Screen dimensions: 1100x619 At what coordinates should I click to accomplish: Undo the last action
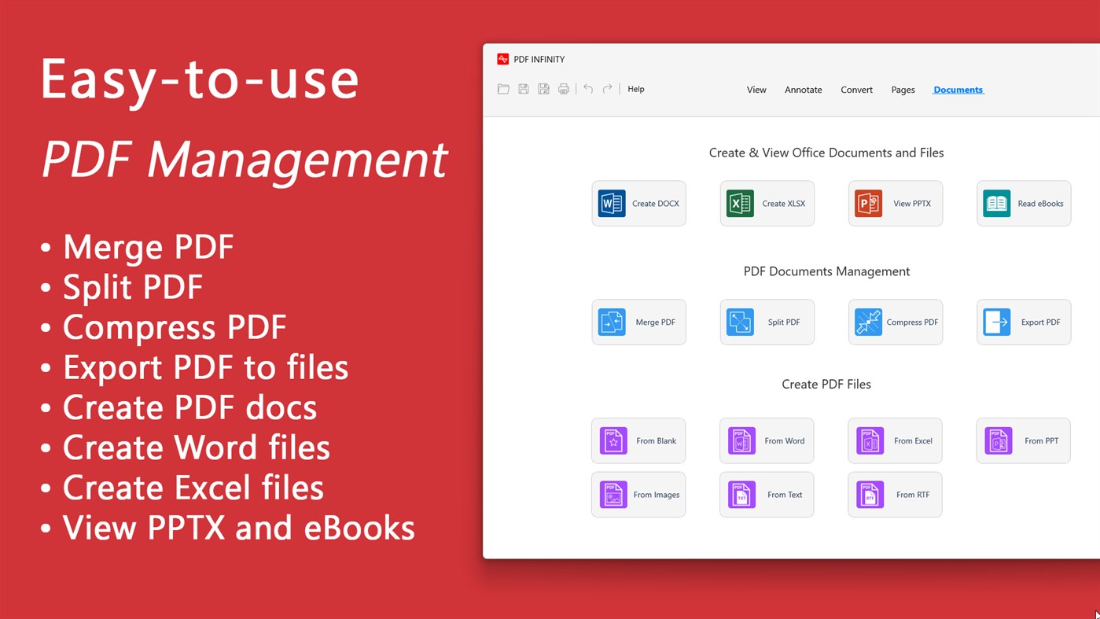[x=587, y=89]
